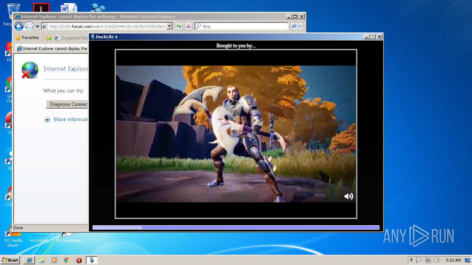
Task: Click the Internet Explorer forward arrow
Action: (x=29, y=26)
